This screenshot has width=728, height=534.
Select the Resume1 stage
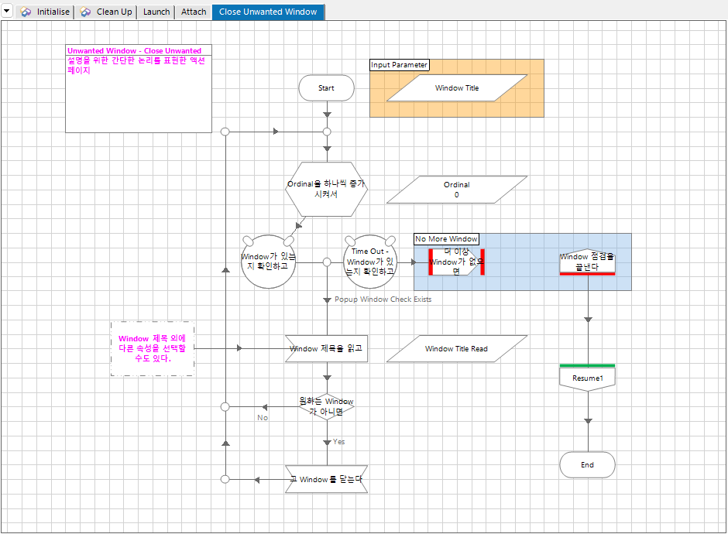click(x=587, y=378)
